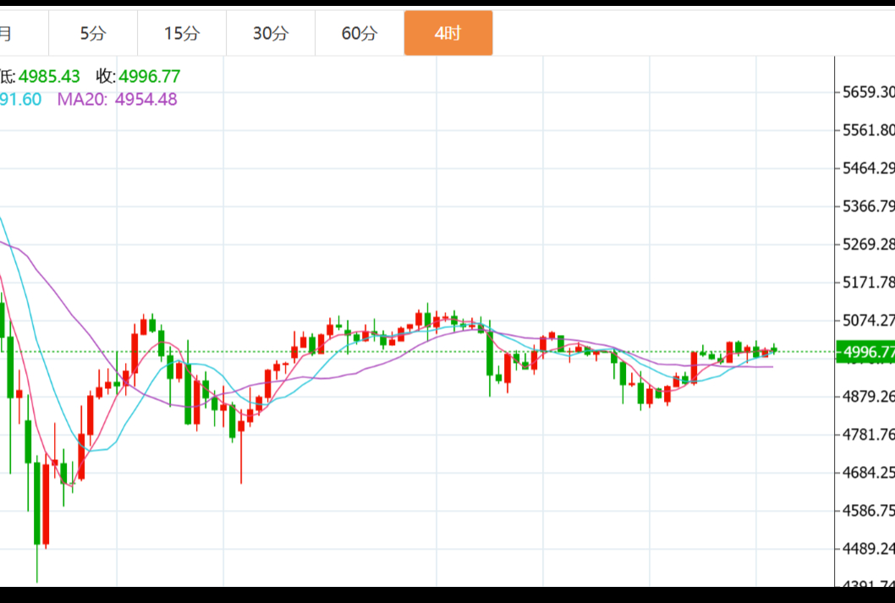Image resolution: width=895 pixels, height=603 pixels.
Task: Click the 4879.26 price axis label
Action: click(x=869, y=397)
